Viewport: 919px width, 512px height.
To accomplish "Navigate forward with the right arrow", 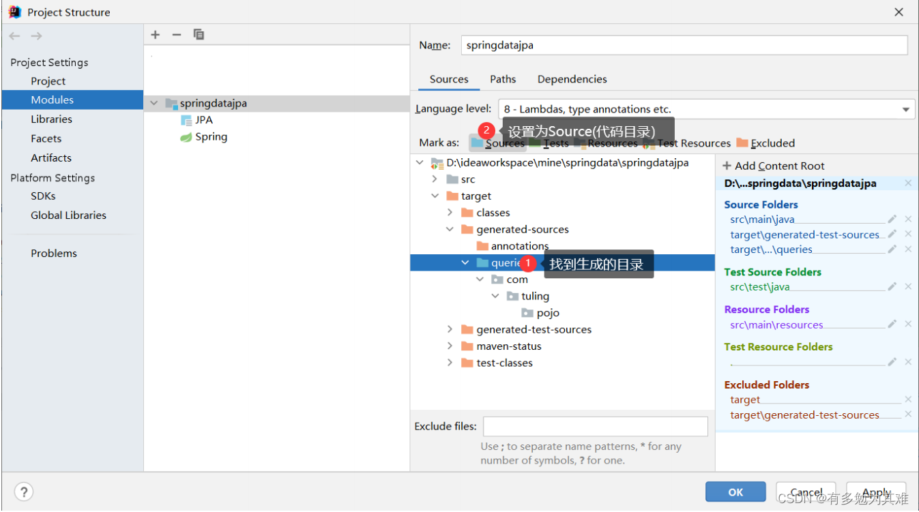I will [36, 35].
